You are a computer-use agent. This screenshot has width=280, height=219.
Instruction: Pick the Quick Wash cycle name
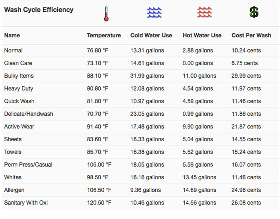[x=19, y=101]
